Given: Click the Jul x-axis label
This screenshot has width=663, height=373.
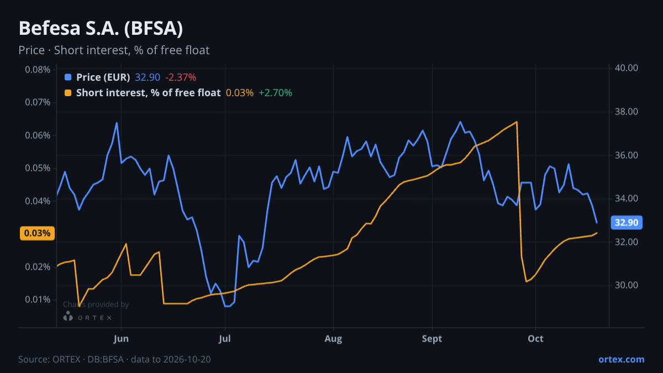Looking at the screenshot, I should (224, 338).
